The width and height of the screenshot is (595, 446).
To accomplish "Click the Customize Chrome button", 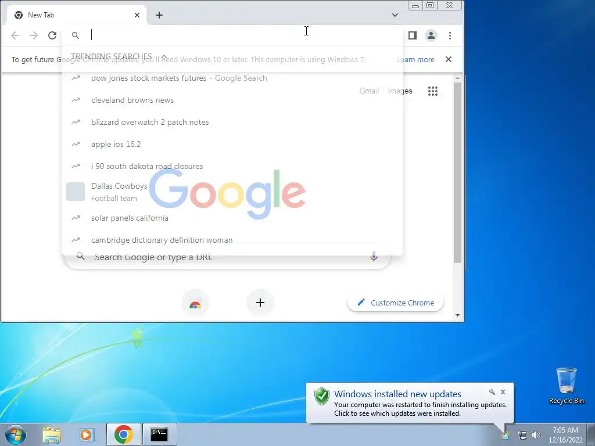I will tap(395, 303).
